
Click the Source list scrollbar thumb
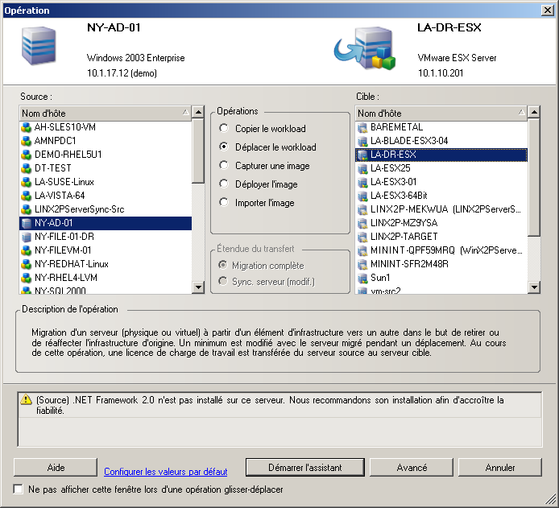(x=198, y=151)
